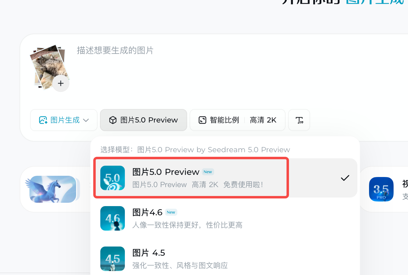Click the New badge beside 图片5.0 Preview
Screen dimensions: 408x275
[x=208, y=172]
